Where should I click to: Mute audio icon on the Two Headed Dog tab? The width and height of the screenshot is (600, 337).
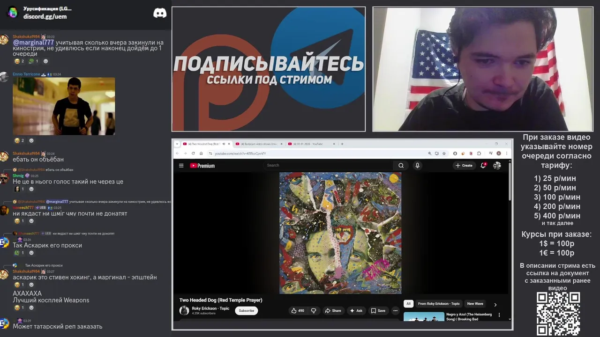(224, 144)
